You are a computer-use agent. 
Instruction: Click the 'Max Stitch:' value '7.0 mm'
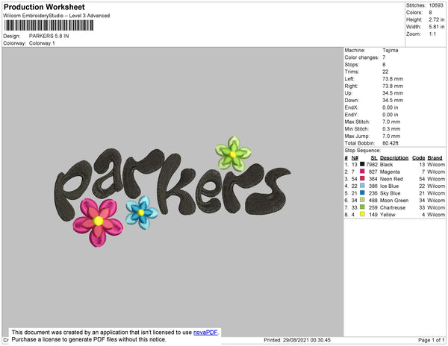391,122
